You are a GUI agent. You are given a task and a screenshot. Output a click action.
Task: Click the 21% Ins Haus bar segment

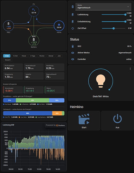(9, 100)
